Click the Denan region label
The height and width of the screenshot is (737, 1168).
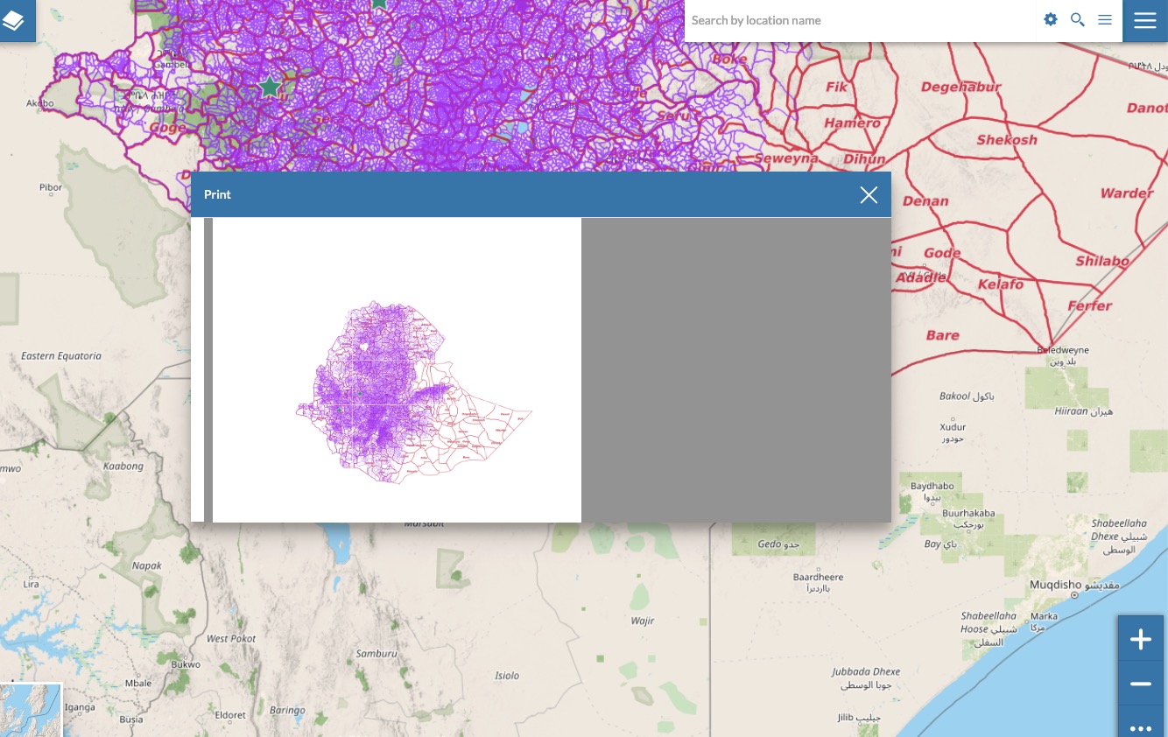pos(925,200)
